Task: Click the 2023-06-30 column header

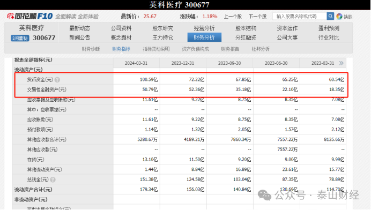Action: (276, 63)
